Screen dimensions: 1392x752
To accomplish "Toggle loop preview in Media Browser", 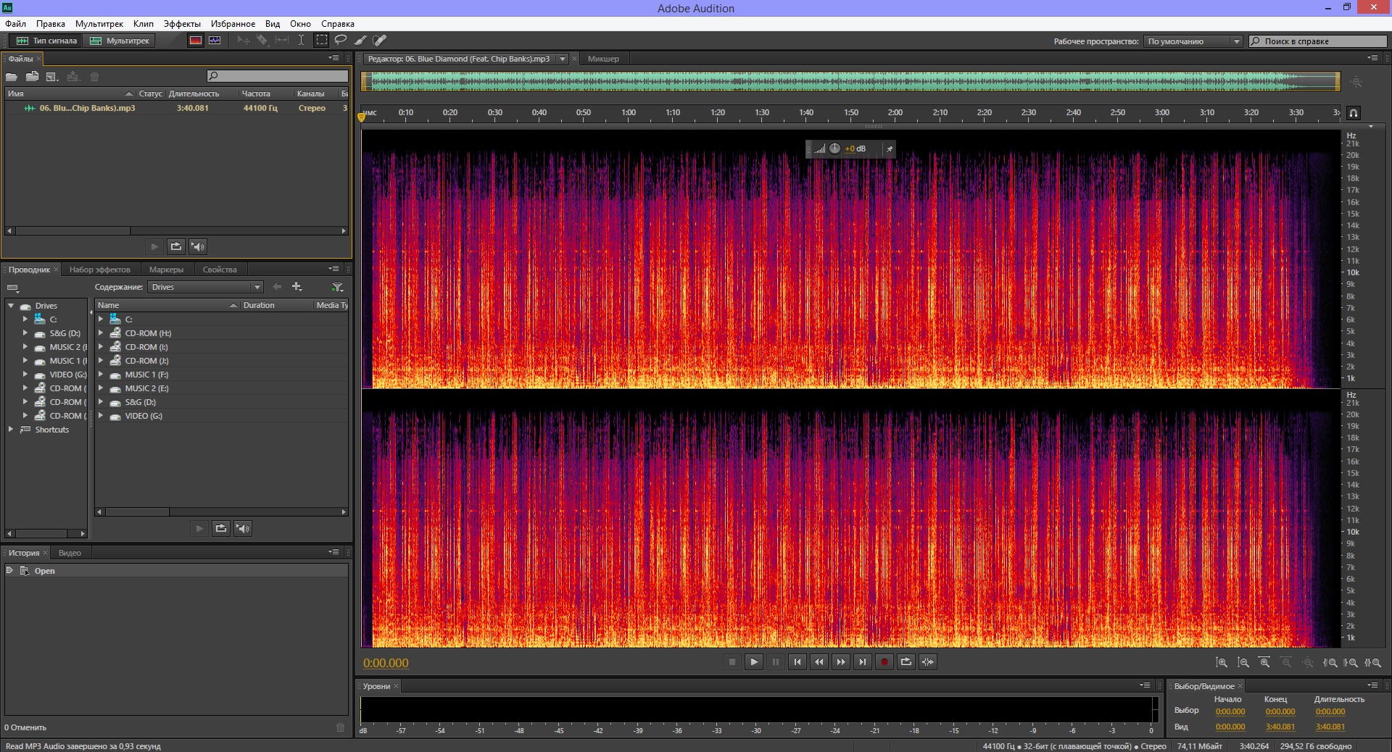I will point(221,528).
